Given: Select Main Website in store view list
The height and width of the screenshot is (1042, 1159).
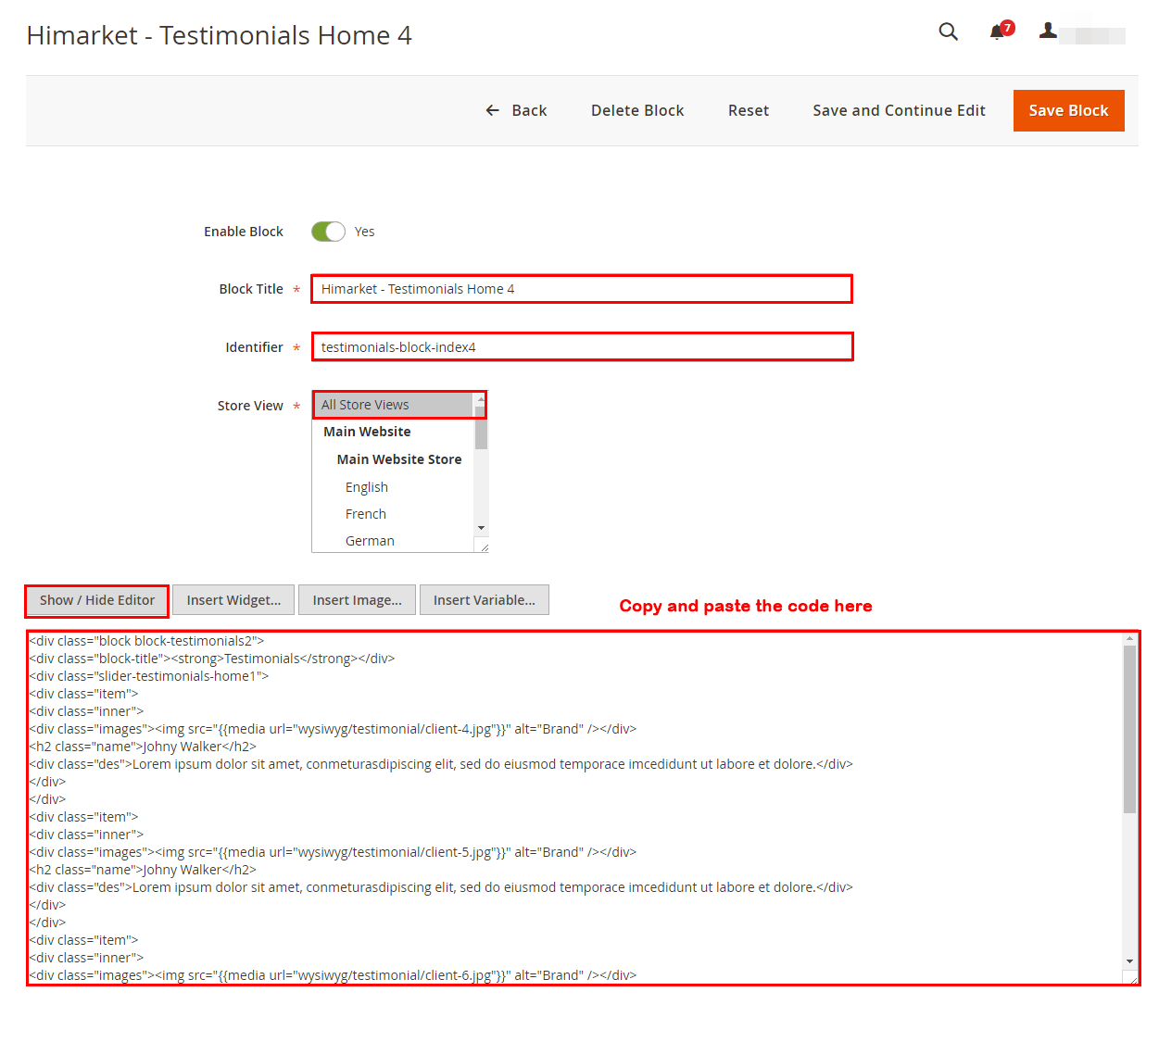Looking at the screenshot, I should [367, 432].
